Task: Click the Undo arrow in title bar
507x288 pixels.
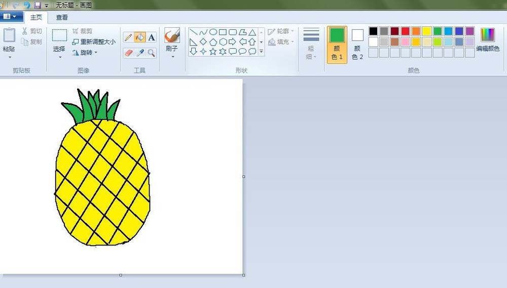Action: (27, 5)
